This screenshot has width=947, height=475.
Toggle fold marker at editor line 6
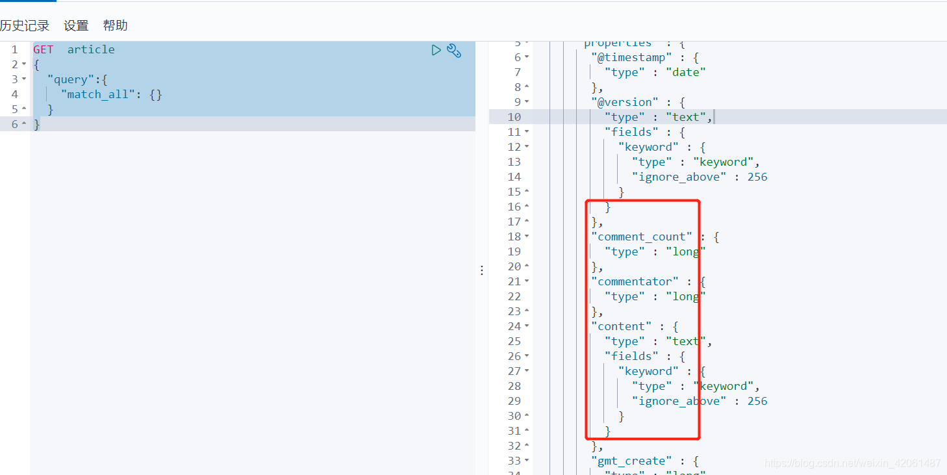pyautogui.click(x=24, y=124)
